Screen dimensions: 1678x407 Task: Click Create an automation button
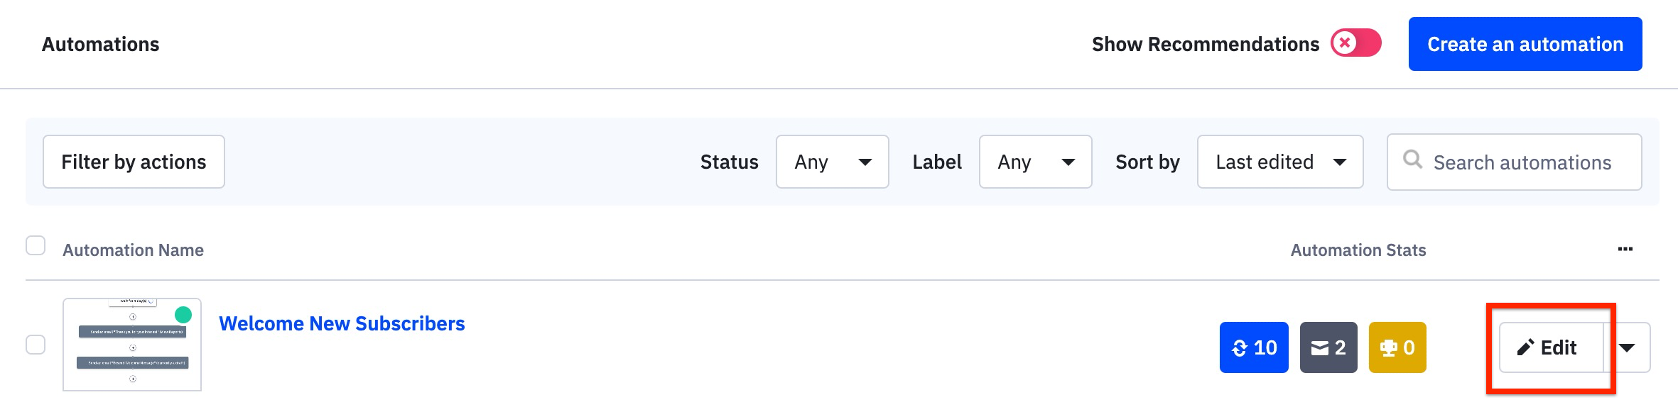pos(1525,44)
